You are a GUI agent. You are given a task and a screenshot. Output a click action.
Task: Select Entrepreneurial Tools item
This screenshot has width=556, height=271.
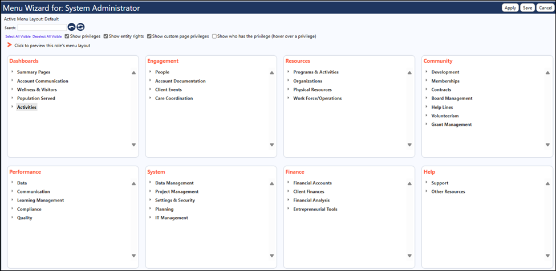point(315,209)
